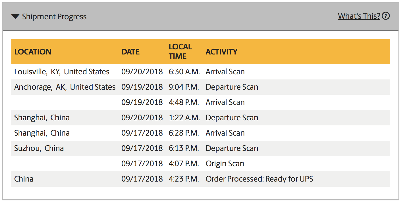This screenshot has width=403, height=202.
Task: Click the LOCAL TIME column header
Action: [x=180, y=51]
